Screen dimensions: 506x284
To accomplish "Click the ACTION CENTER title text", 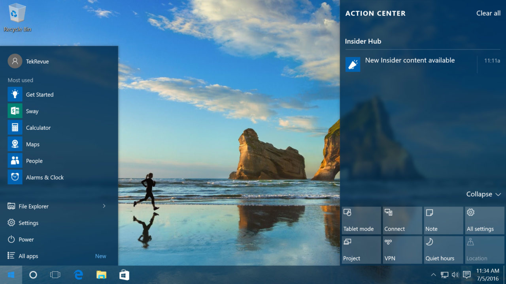I will (376, 13).
